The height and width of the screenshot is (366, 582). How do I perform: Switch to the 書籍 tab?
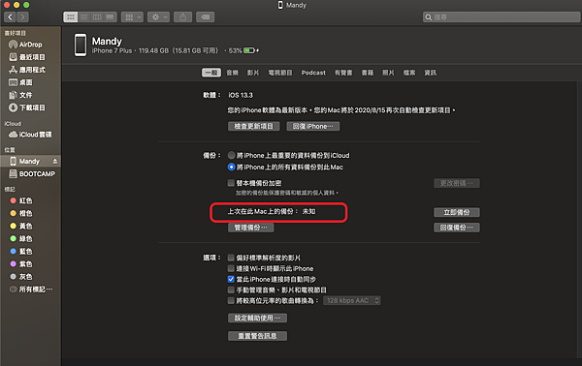pos(368,73)
